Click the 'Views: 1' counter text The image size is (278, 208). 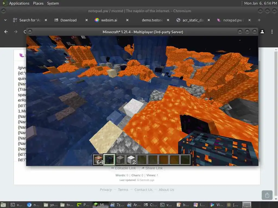tap(152, 175)
